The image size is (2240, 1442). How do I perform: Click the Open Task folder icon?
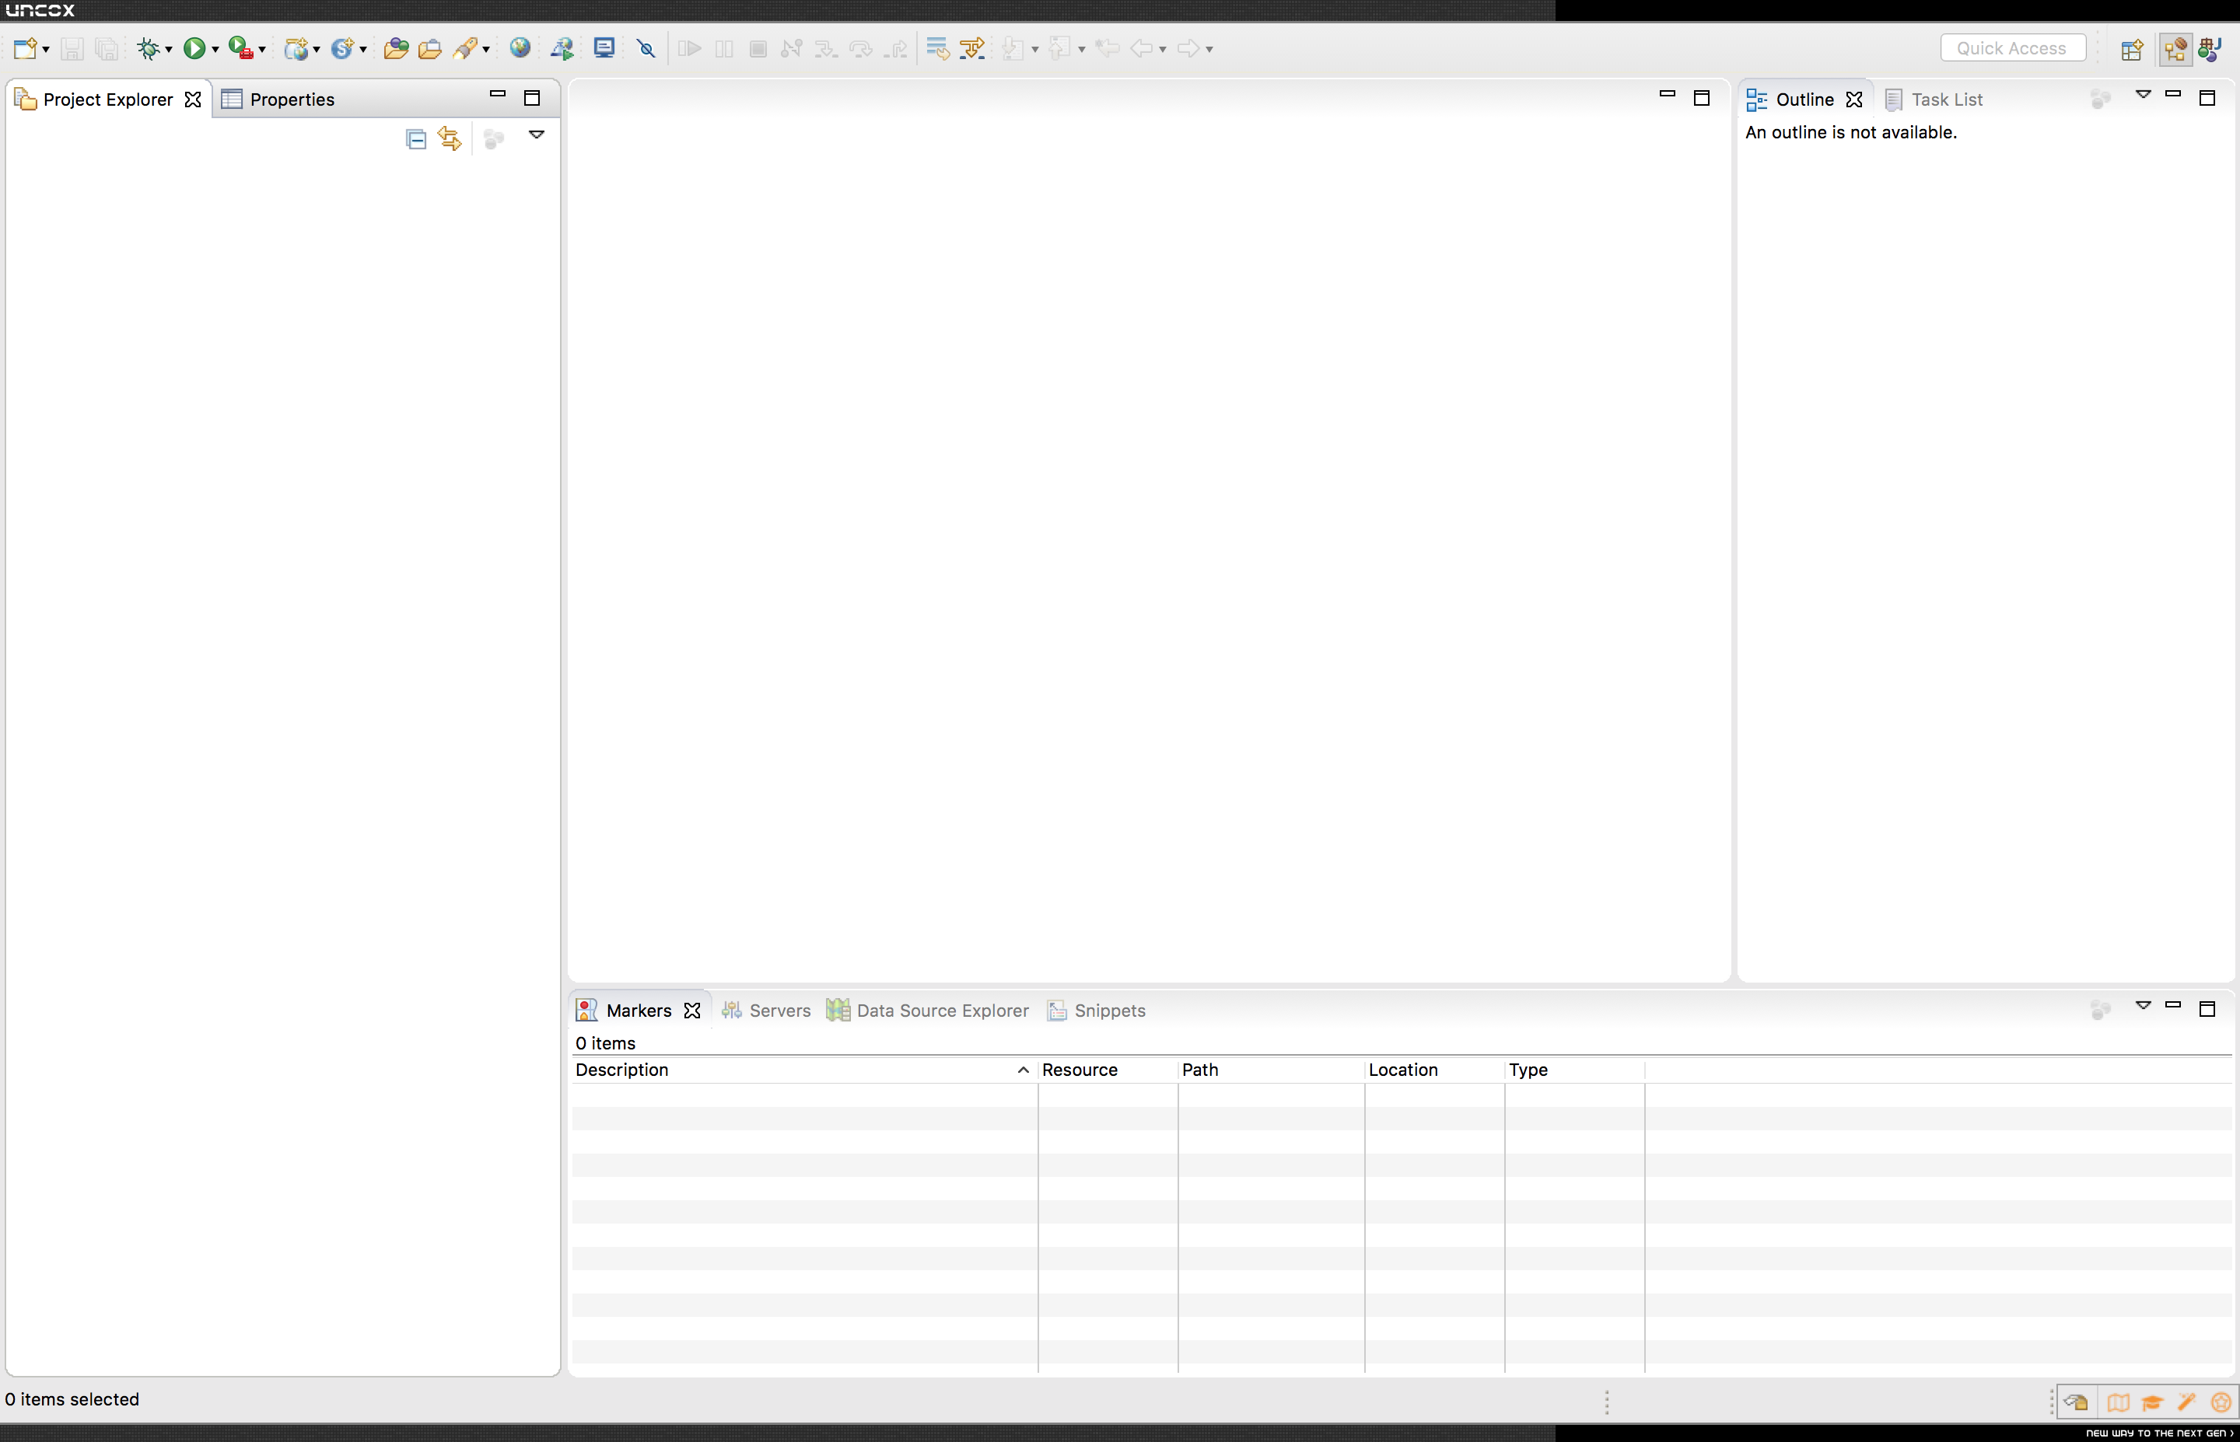pyautogui.click(x=430, y=47)
